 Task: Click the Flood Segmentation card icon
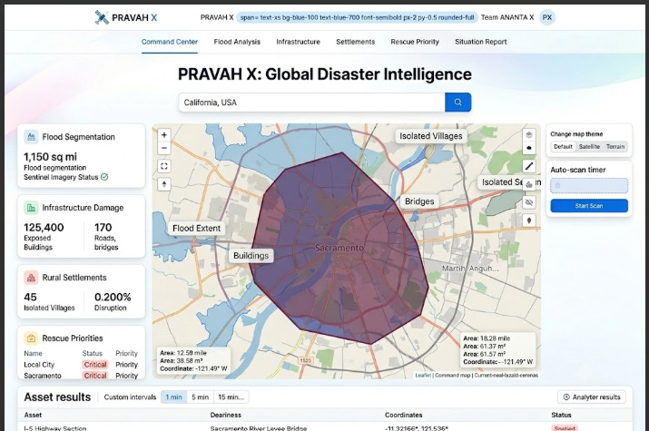[x=31, y=137]
